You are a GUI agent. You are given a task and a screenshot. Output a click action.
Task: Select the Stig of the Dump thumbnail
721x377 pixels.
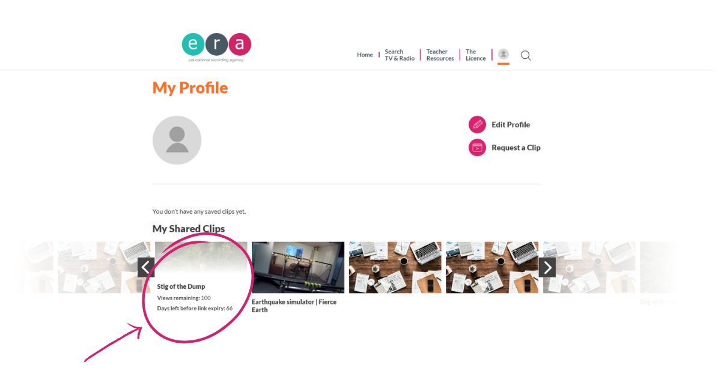(201, 258)
